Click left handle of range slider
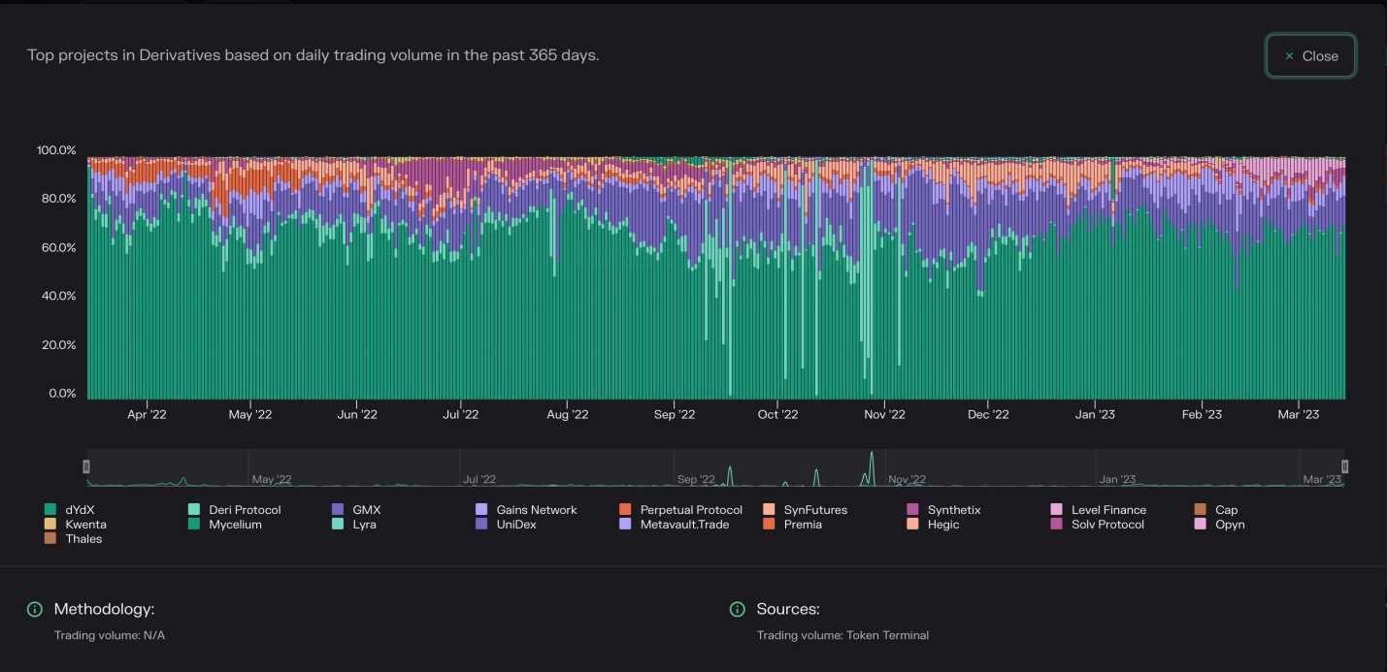Image resolution: width=1387 pixels, height=672 pixels. 86,466
